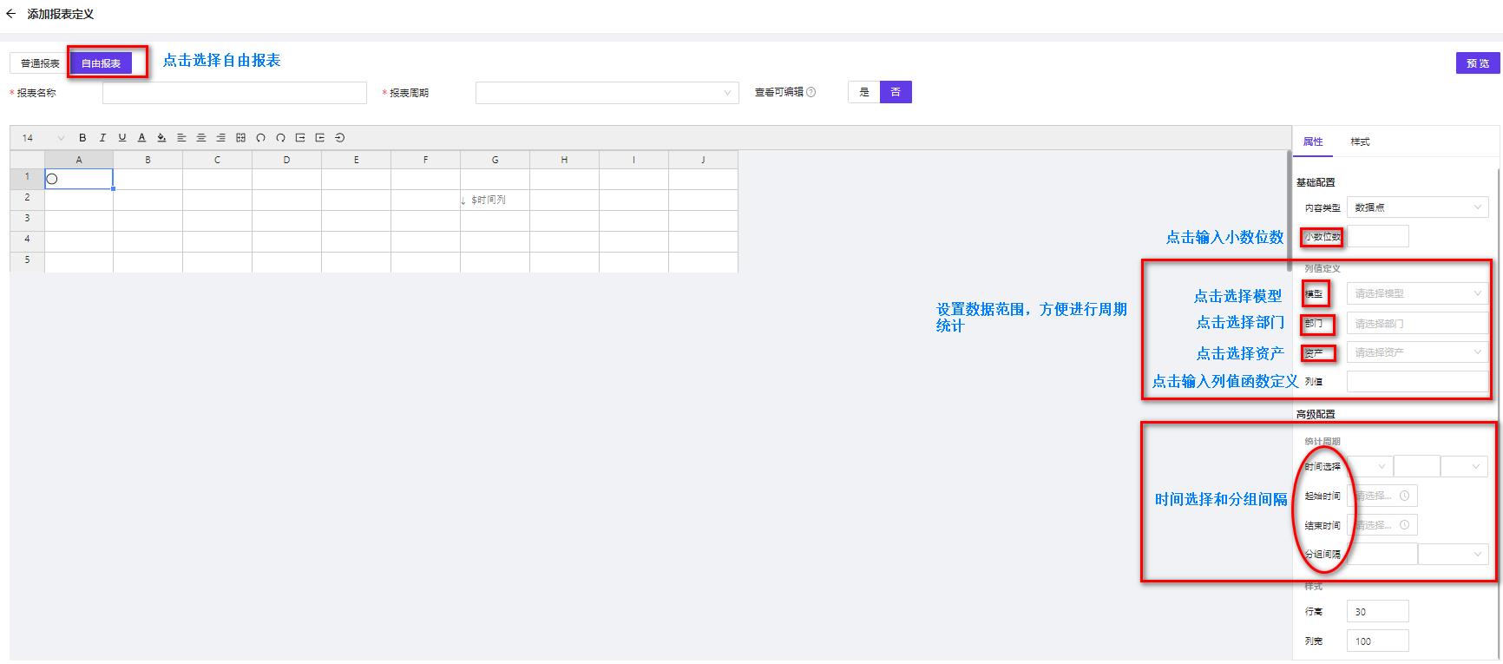The height and width of the screenshot is (664, 1503).
Task: Click the 起始时间 picker field
Action: (x=1382, y=496)
